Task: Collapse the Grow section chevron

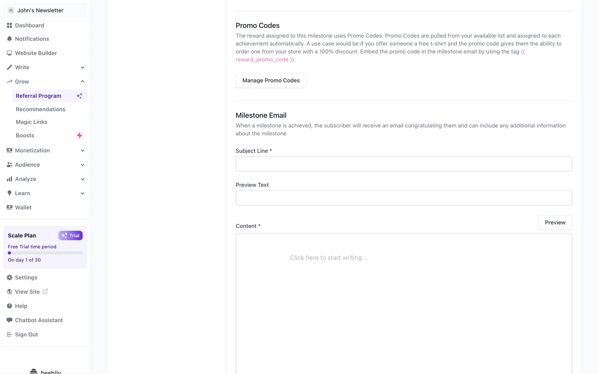Action: [83, 82]
